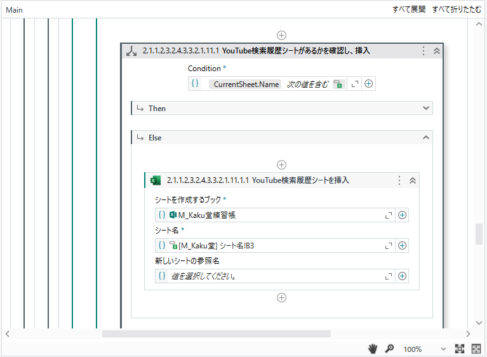Click plus button of シート名 field
The image size is (487, 357).
[x=402, y=245]
